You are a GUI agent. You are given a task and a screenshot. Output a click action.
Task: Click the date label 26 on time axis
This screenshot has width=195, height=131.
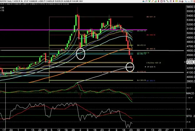[73, 130]
